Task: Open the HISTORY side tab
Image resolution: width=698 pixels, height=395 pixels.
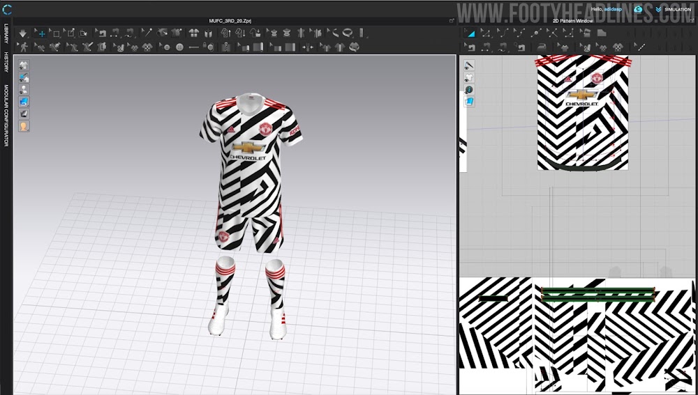Action: 6,62
